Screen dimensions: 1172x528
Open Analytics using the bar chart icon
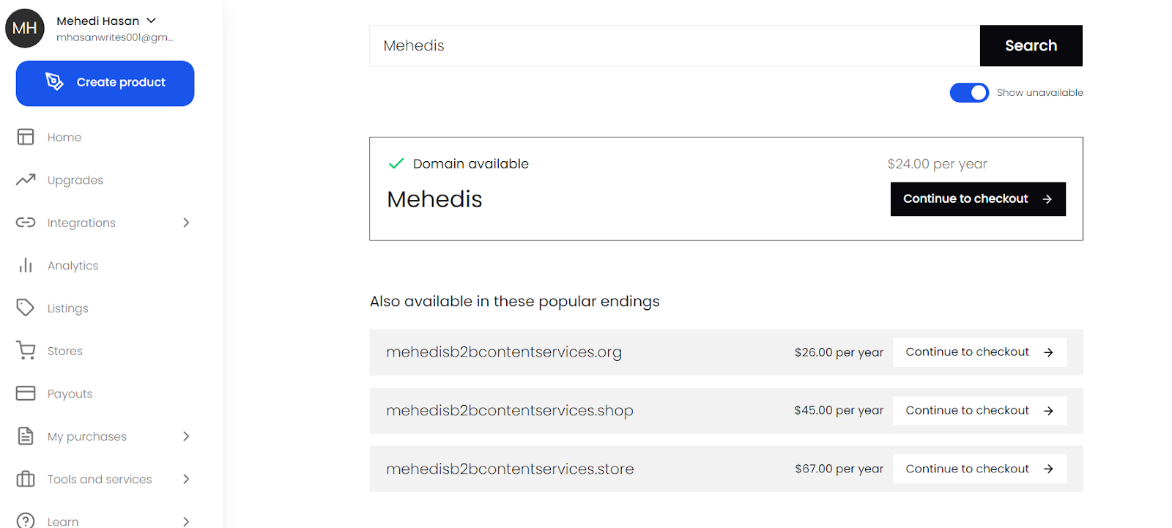point(26,265)
